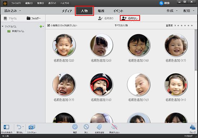Open the 編集(E) menu

[x=29, y=3]
